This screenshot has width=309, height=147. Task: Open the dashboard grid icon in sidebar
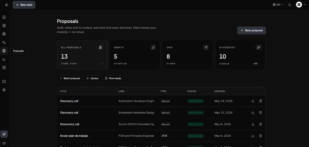pos(4,26)
